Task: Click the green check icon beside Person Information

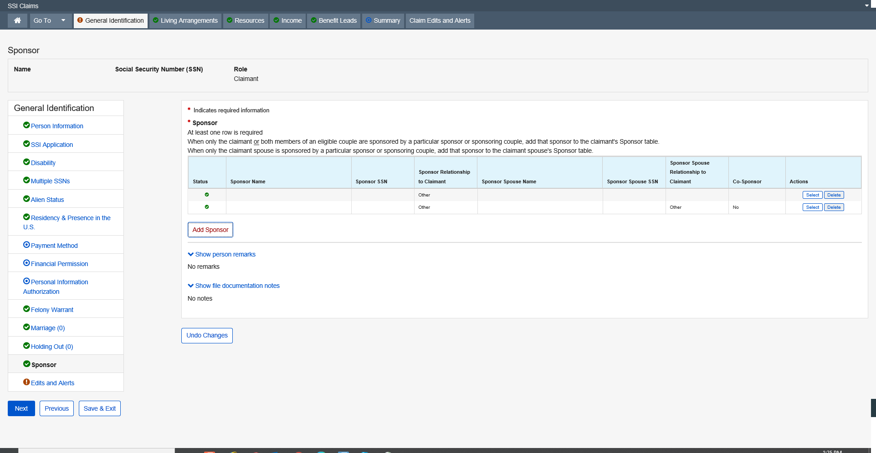Action: [x=26, y=126]
